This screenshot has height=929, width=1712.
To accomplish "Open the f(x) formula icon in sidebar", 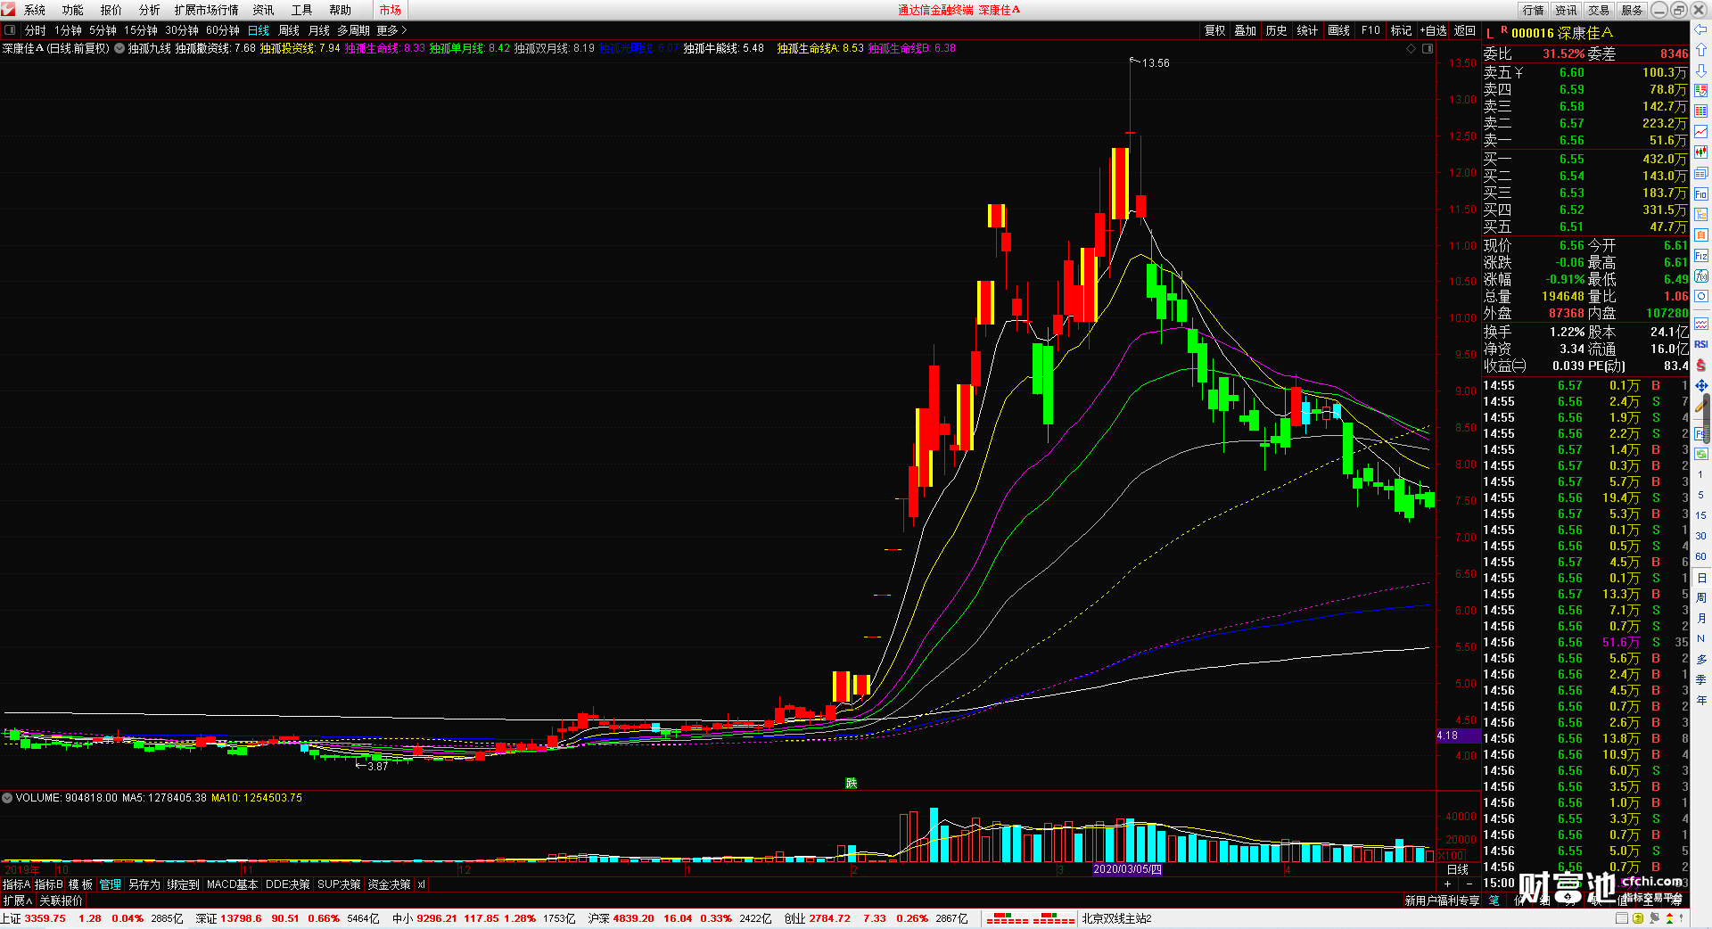I will pos(1701,275).
